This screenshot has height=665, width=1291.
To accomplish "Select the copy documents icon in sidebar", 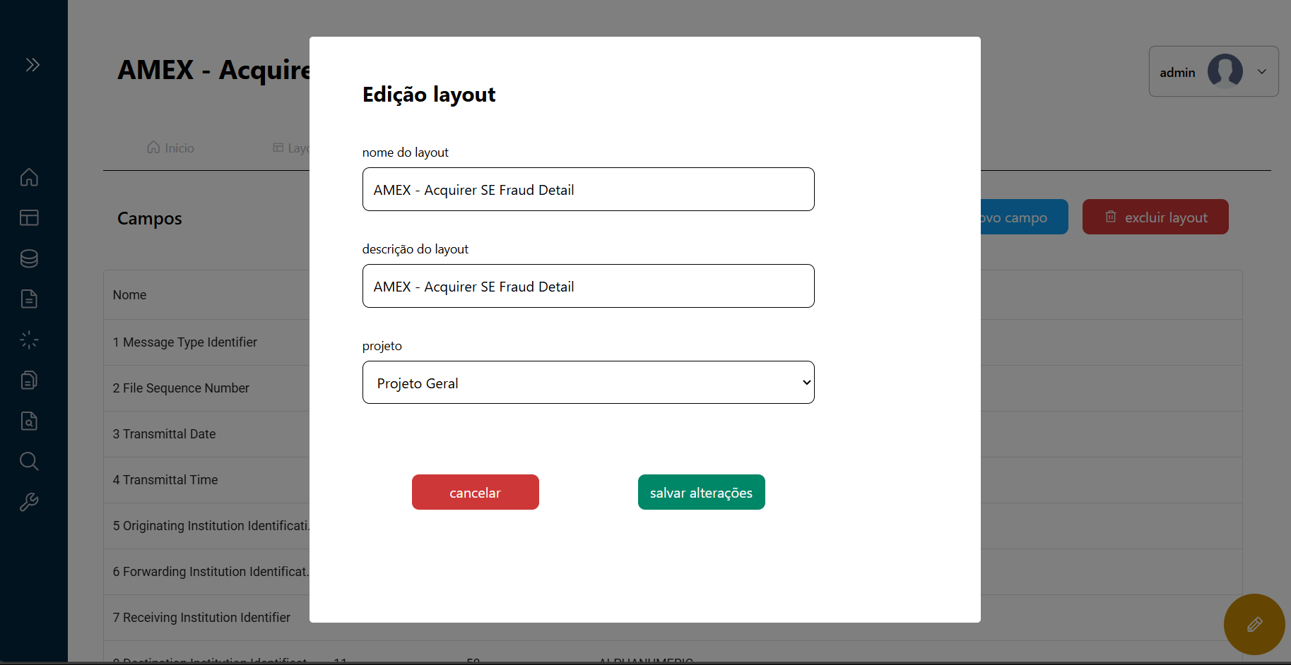I will (29, 380).
